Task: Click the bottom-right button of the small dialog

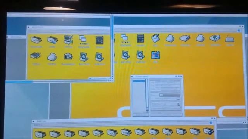Action: (166, 115)
